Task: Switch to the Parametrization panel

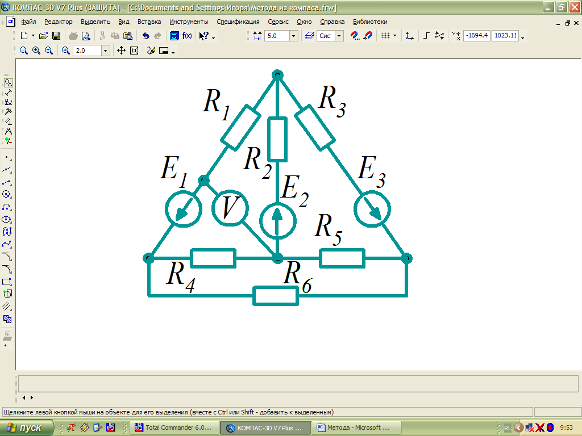Action: tap(8, 121)
